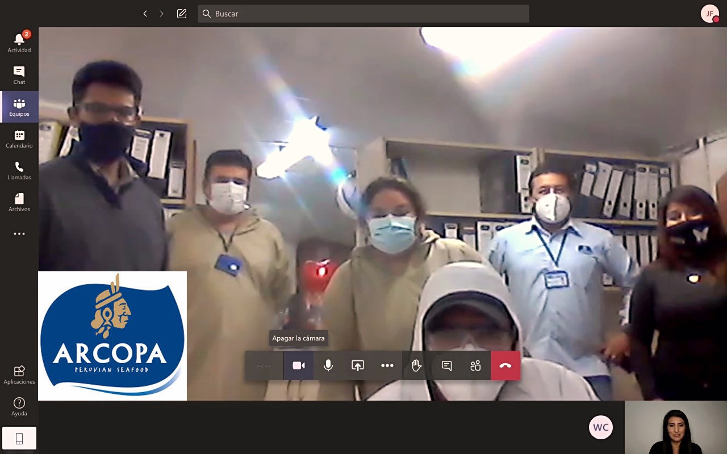Open the Chat section
This screenshot has height=454, width=727.
click(x=19, y=75)
